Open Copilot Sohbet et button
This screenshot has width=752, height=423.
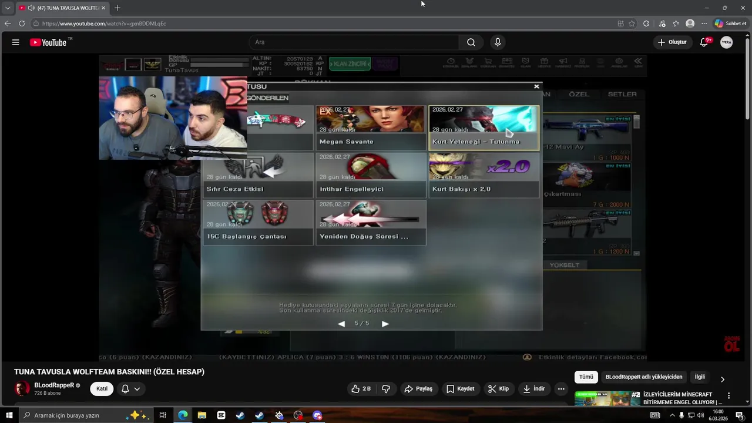730,23
